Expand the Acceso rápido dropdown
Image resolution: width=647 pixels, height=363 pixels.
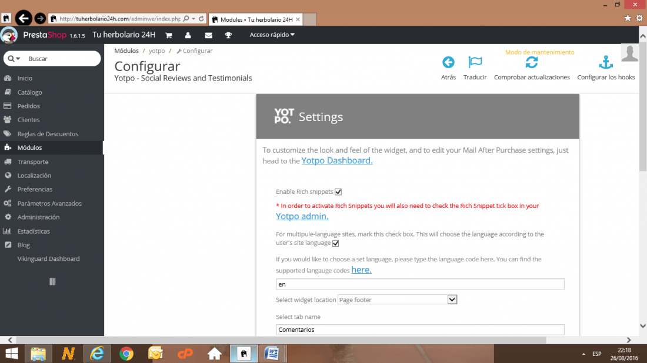click(272, 35)
